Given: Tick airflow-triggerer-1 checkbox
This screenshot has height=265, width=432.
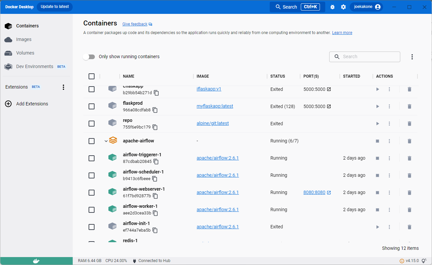Looking at the screenshot, I should point(92,158).
